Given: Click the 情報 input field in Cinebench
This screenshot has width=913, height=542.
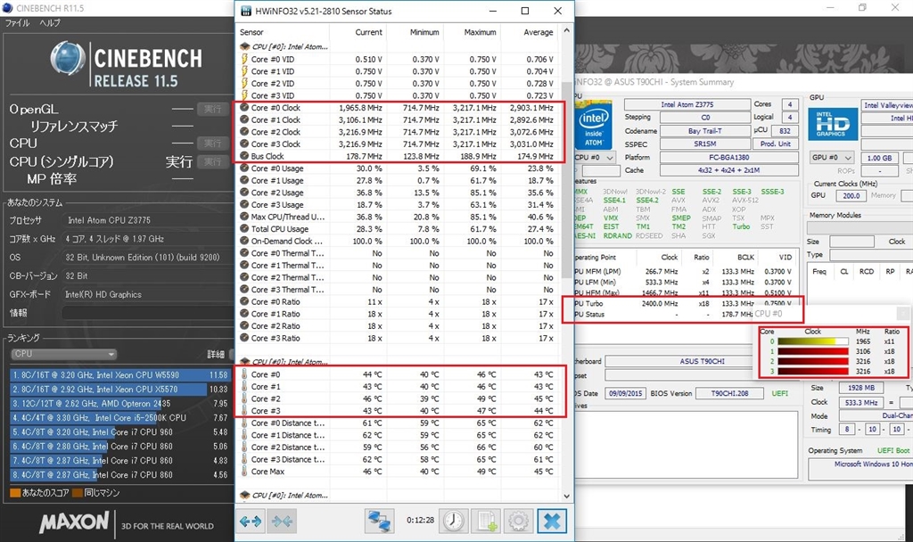Looking at the screenshot, I should click(147, 313).
